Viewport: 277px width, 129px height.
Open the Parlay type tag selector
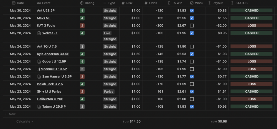(109, 91)
